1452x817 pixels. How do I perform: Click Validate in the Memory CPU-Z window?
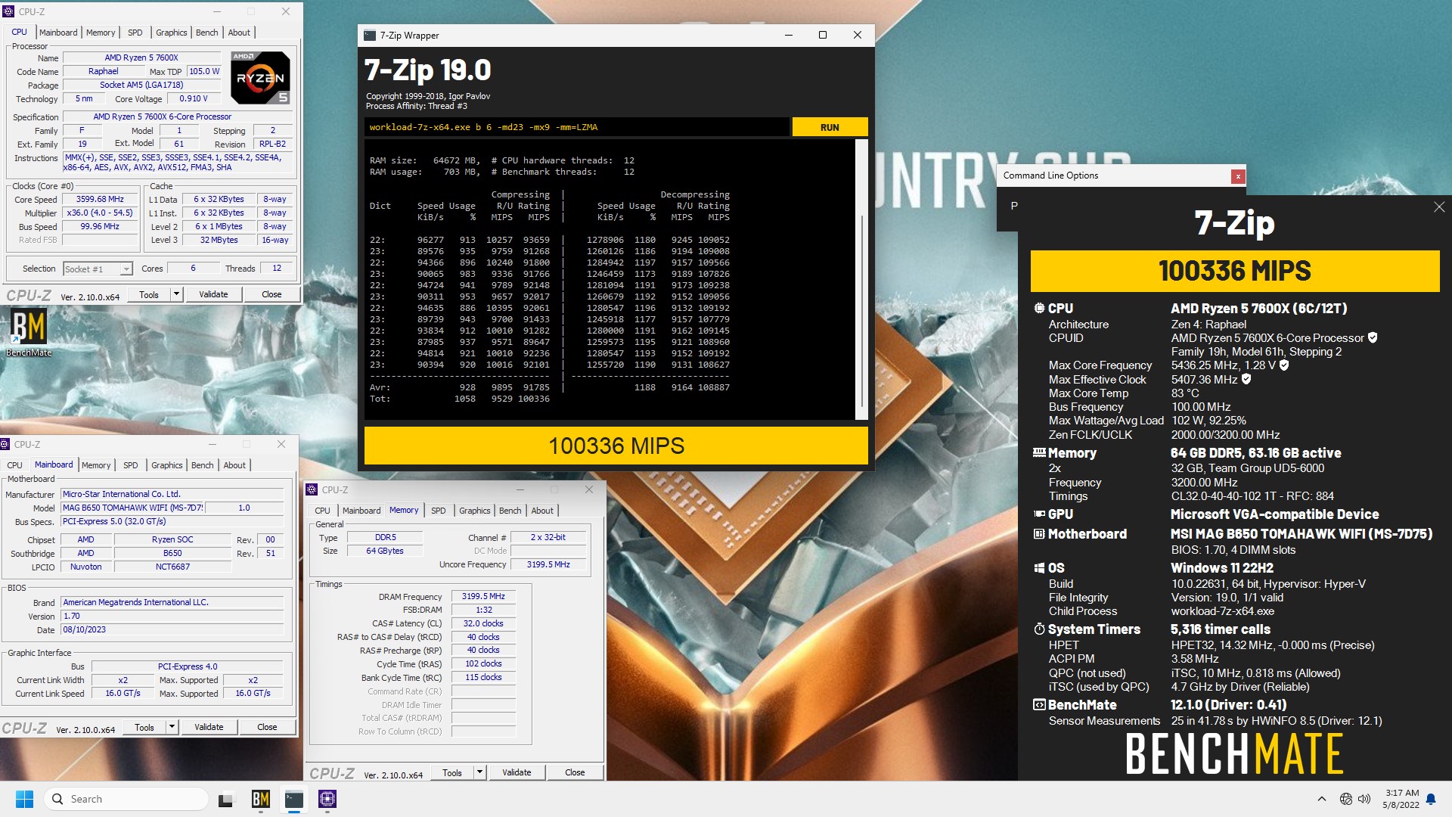[x=517, y=772]
